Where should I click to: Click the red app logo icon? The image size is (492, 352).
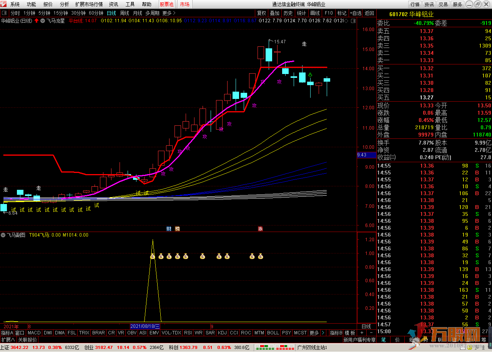pos(4,4)
